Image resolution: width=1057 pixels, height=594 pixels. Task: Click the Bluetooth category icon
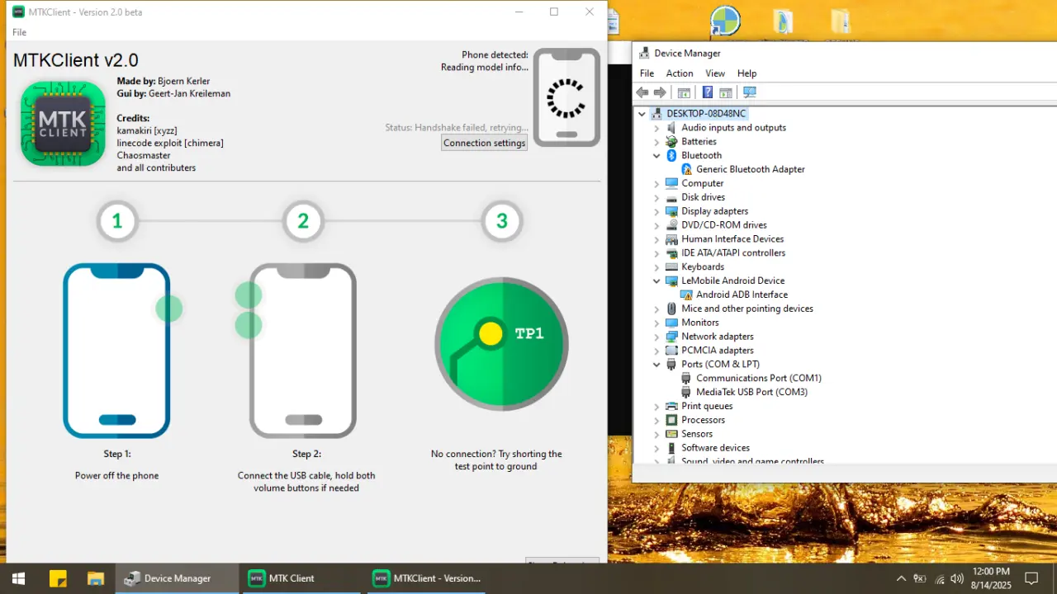pos(671,156)
